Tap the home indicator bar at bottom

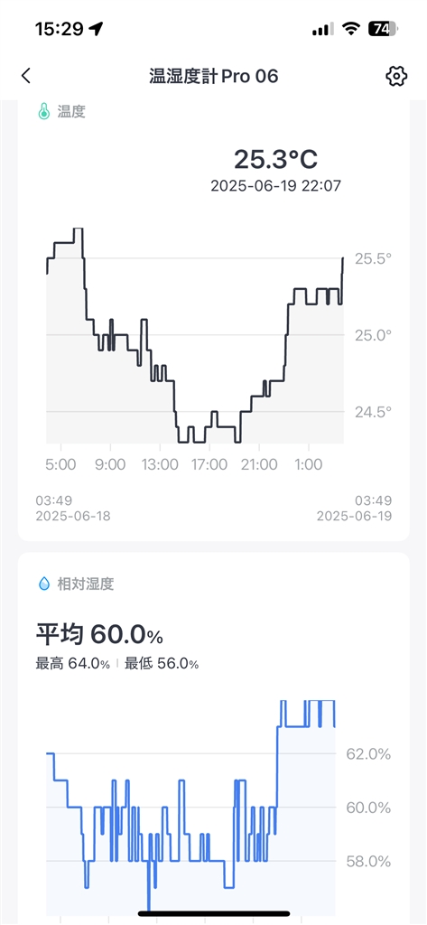(x=213, y=914)
